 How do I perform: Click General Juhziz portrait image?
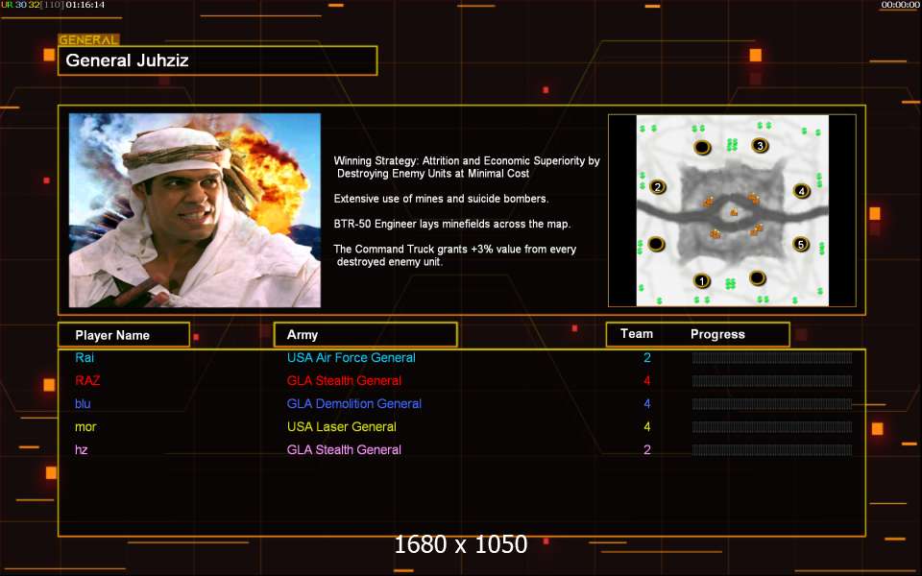[x=195, y=210]
